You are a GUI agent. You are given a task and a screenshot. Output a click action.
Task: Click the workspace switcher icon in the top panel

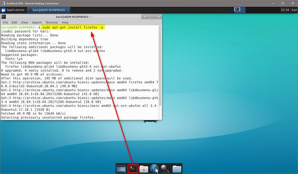(x=237, y=9)
